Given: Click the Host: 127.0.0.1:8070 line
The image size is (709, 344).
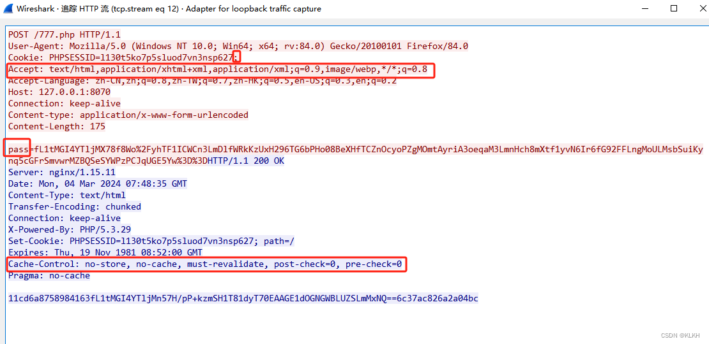Looking at the screenshot, I should pyautogui.click(x=59, y=92).
